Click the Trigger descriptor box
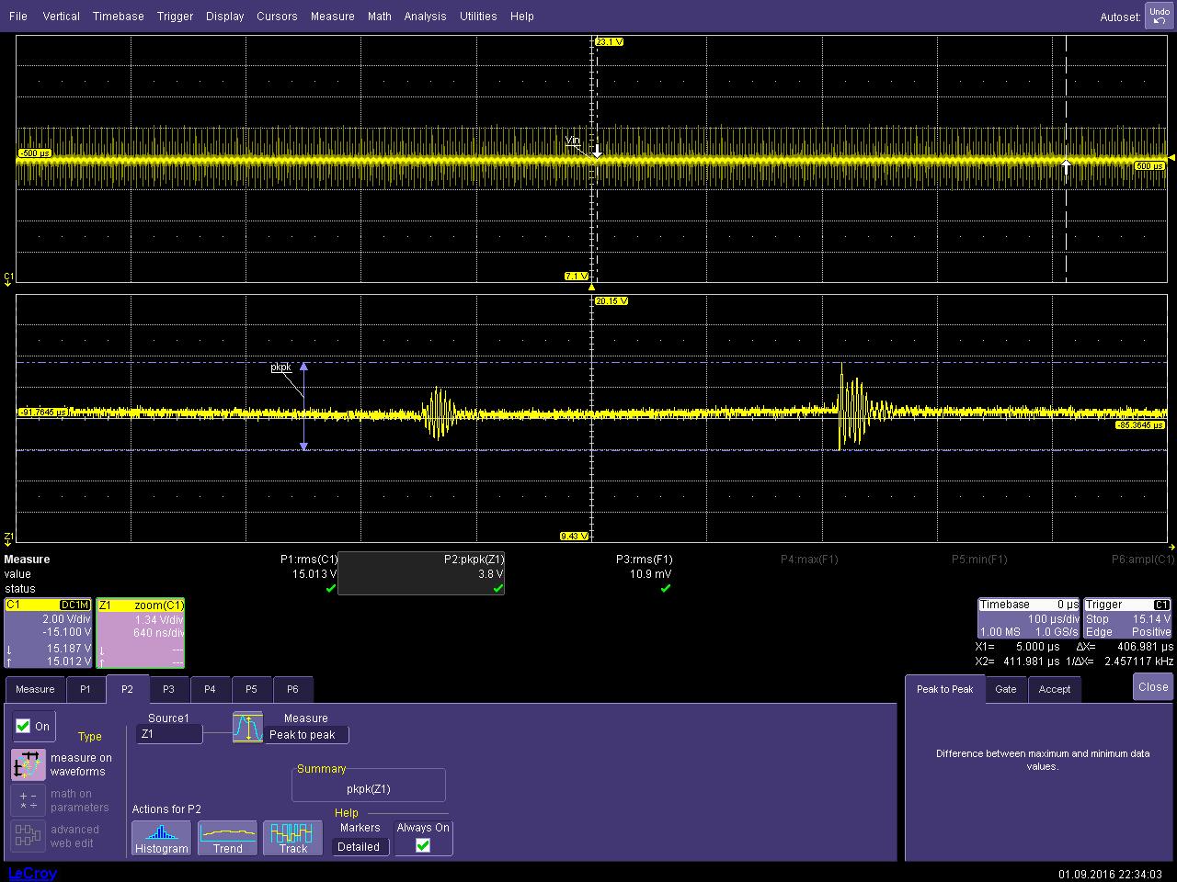The width and height of the screenshot is (1177, 882). click(x=1127, y=618)
